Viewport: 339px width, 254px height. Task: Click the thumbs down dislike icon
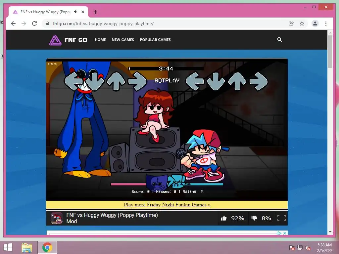254,218
